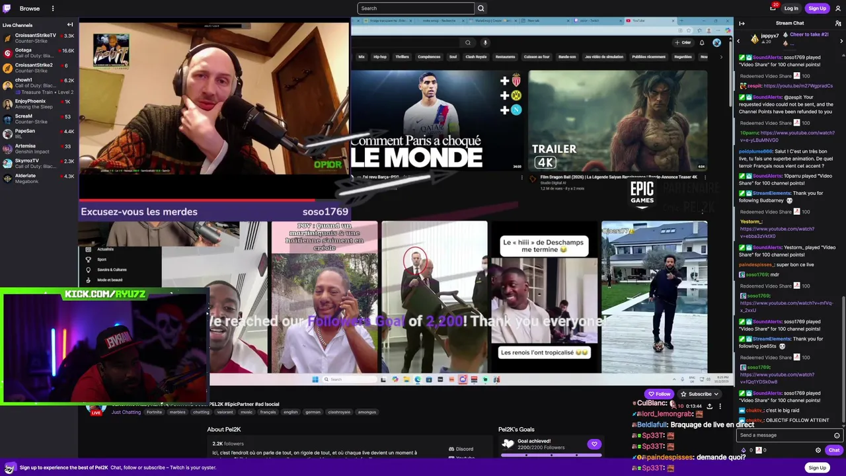The width and height of the screenshot is (846, 476).
Task: Collapse the Live Channels sidebar
Action: pyautogui.click(x=70, y=25)
